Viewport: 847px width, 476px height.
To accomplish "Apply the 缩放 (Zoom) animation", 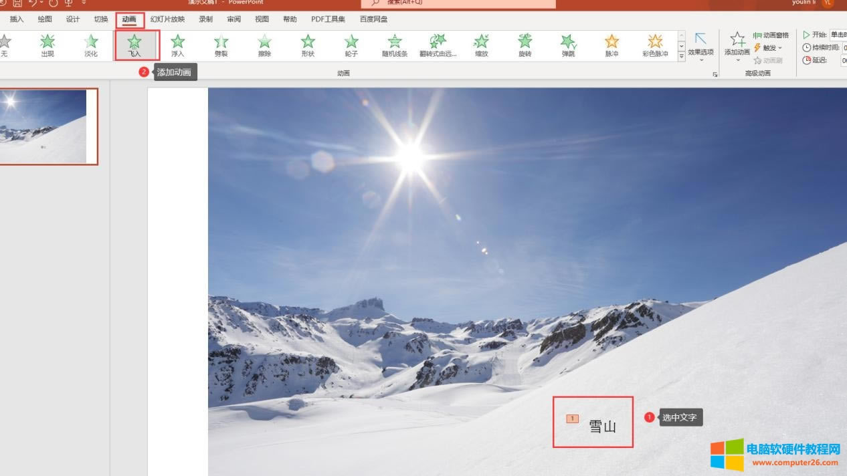I will coord(482,45).
